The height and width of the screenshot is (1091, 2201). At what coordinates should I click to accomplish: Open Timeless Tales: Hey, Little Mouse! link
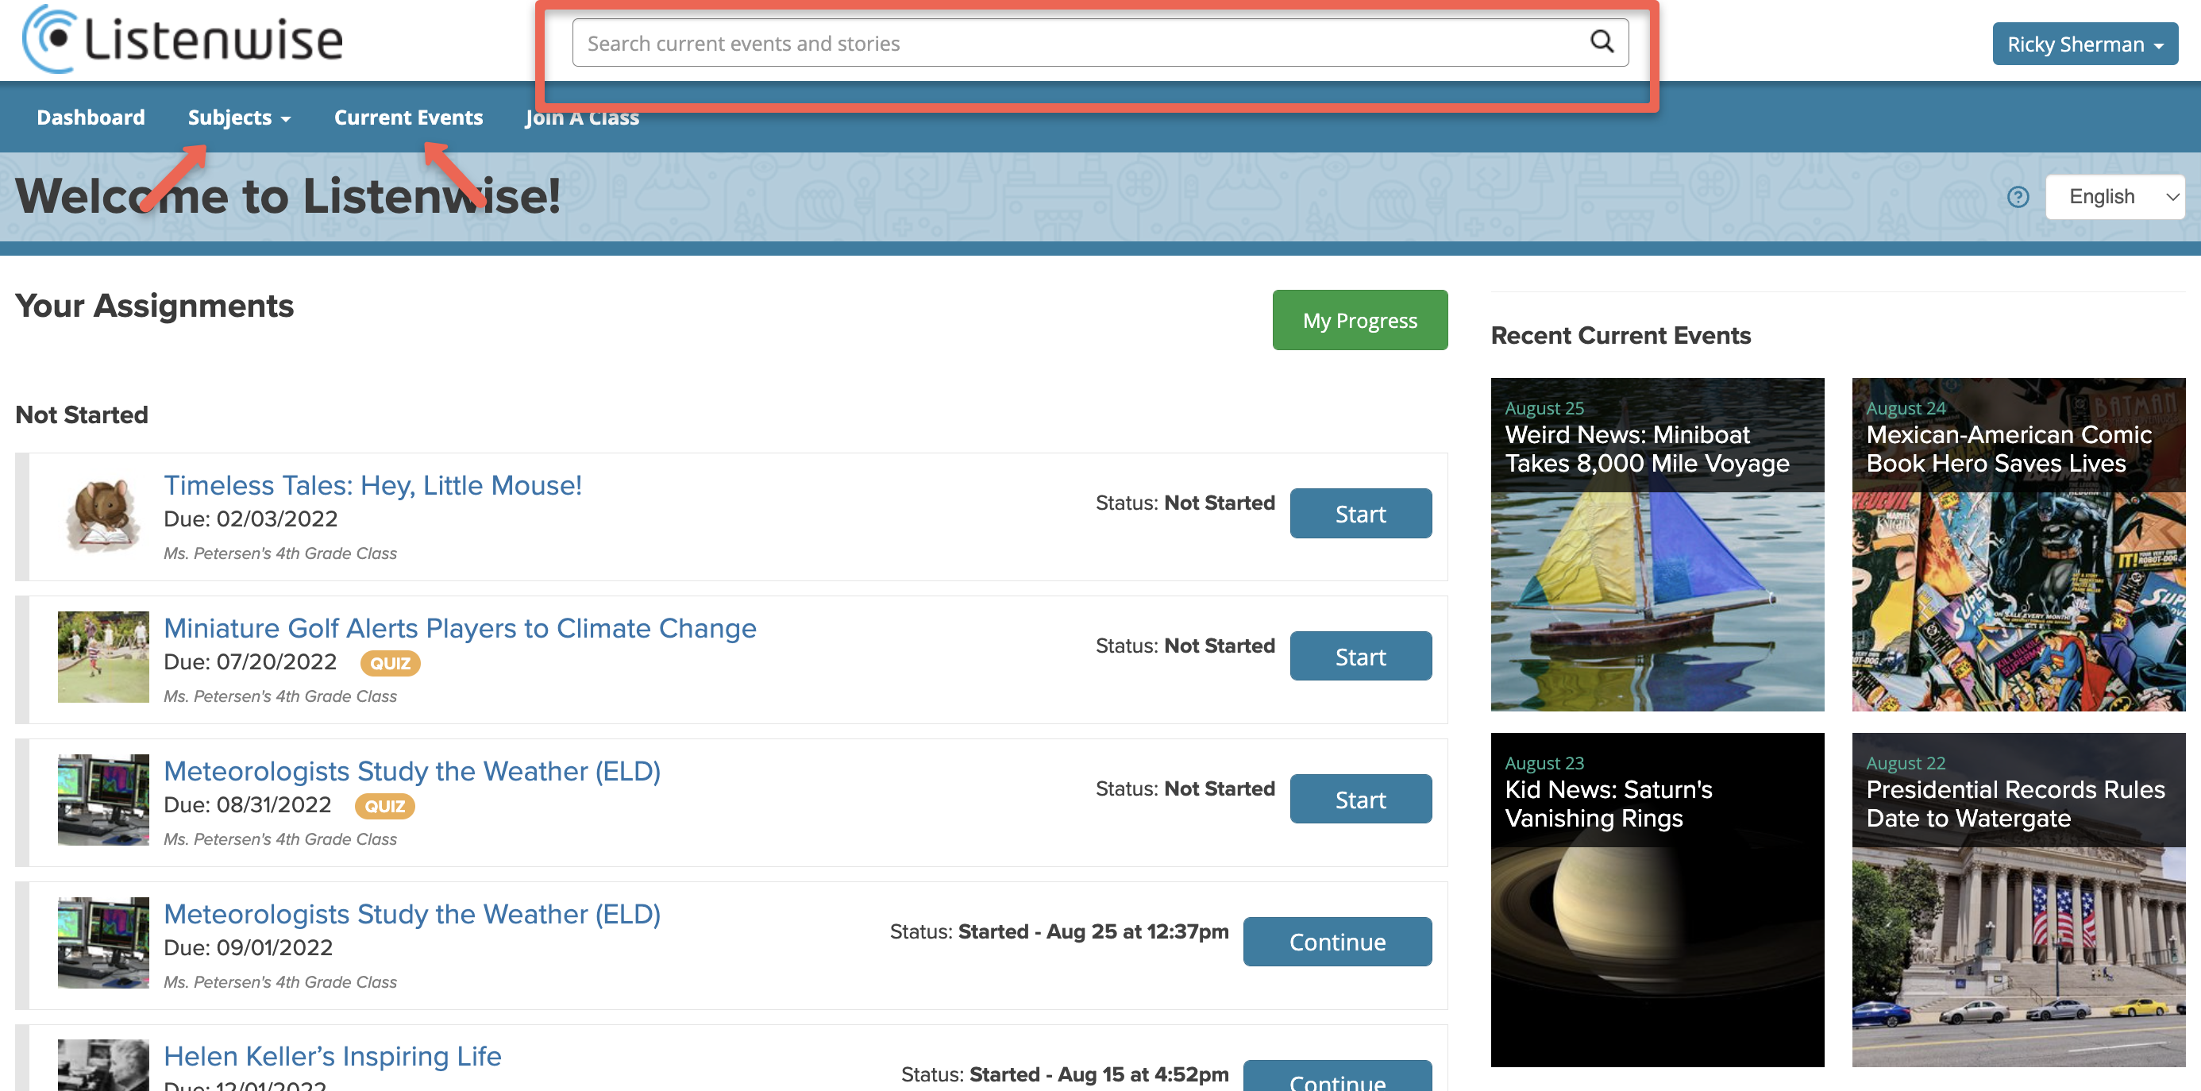coord(372,485)
